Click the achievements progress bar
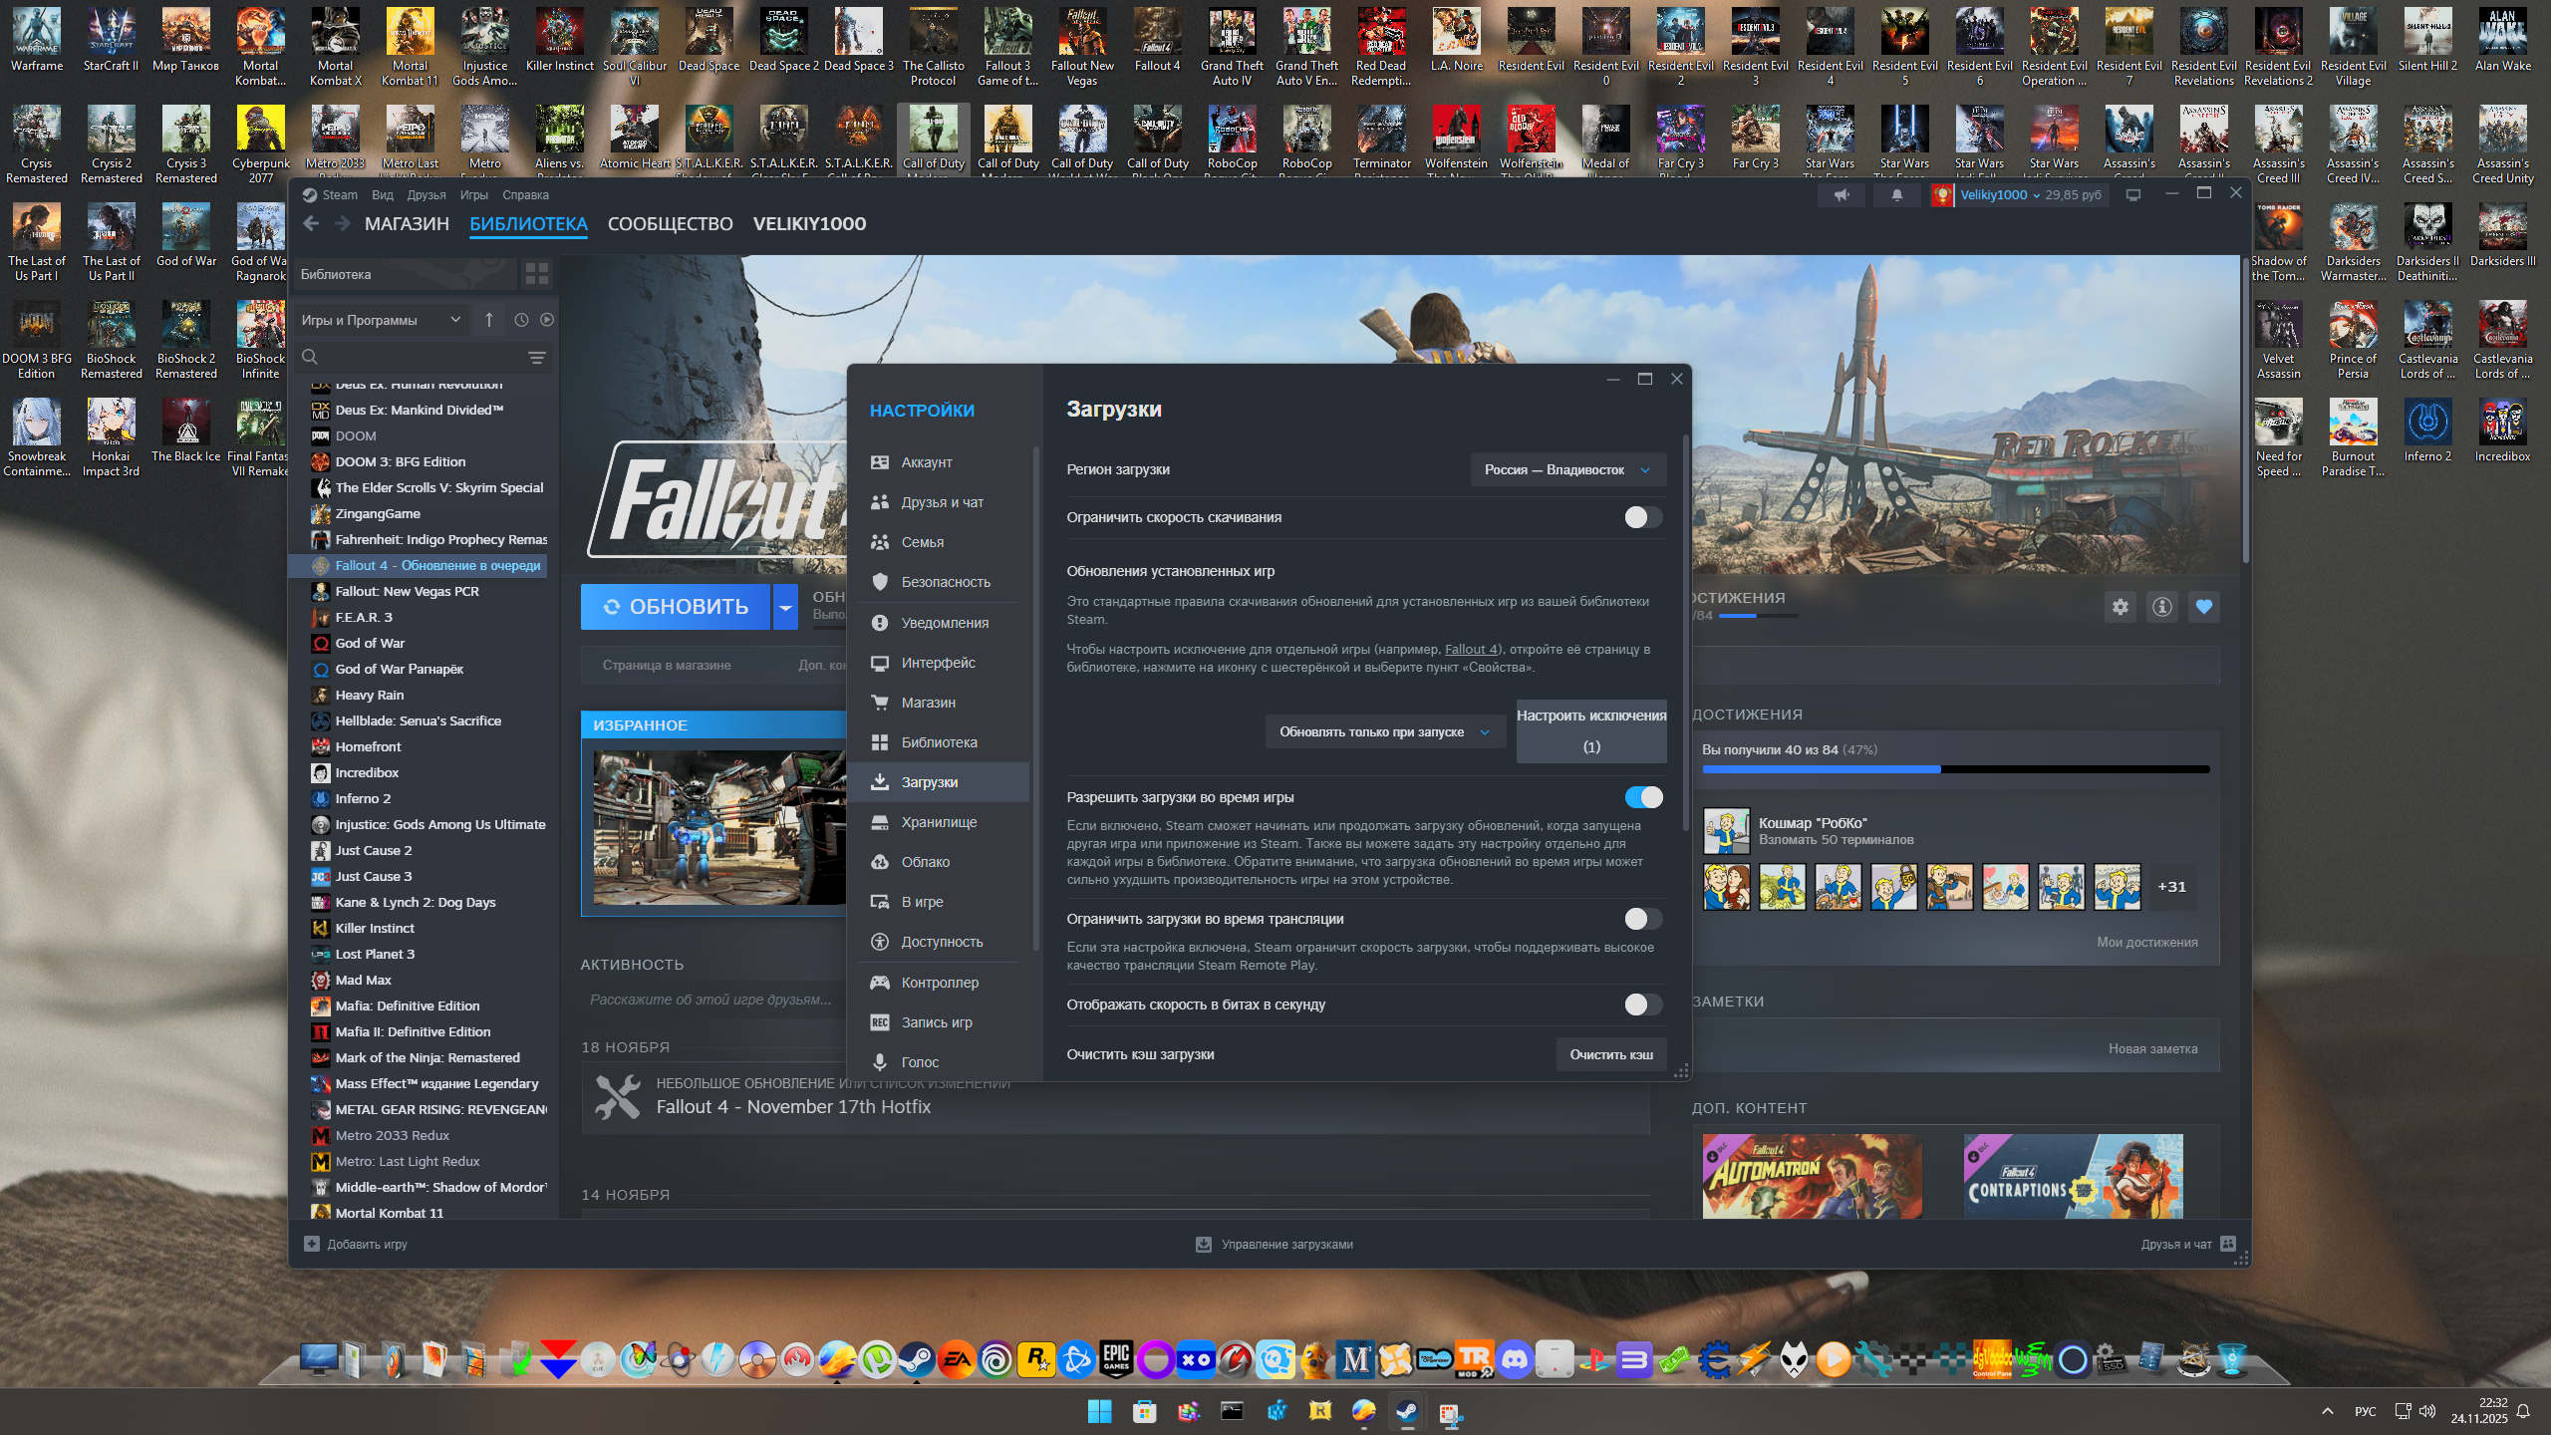This screenshot has width=2551, height=1435. [x=1955, y=769]
